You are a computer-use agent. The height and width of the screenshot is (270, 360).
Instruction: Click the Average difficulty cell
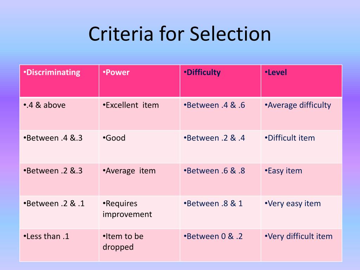coord(301,114)
